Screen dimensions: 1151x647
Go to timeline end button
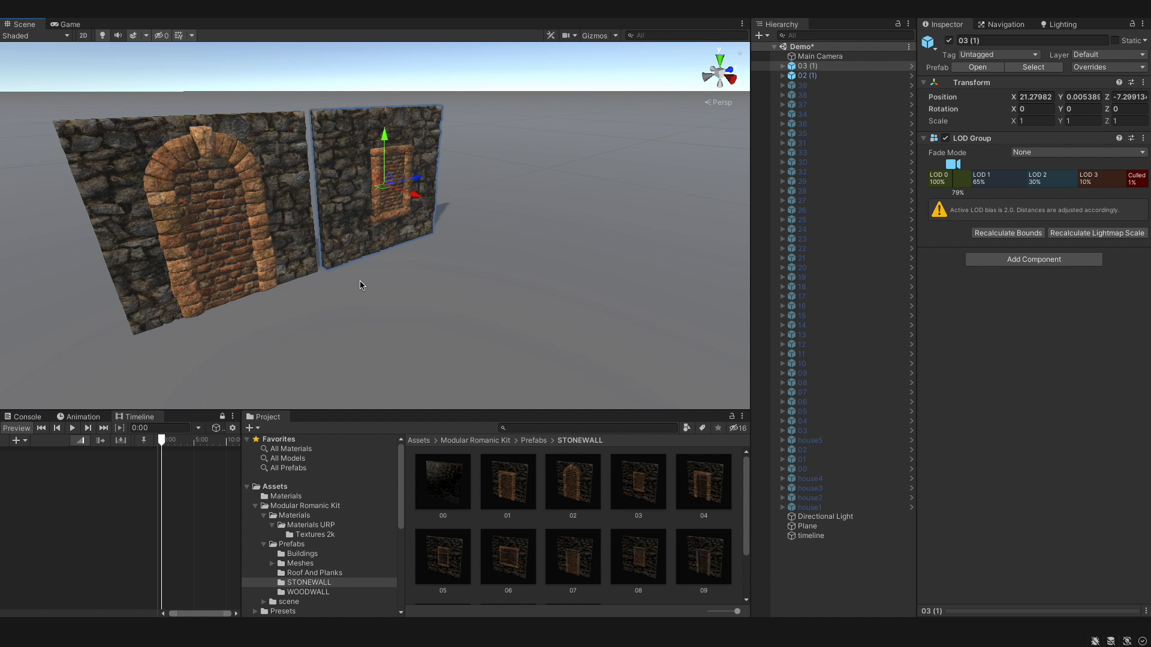[x=104, y=428]
